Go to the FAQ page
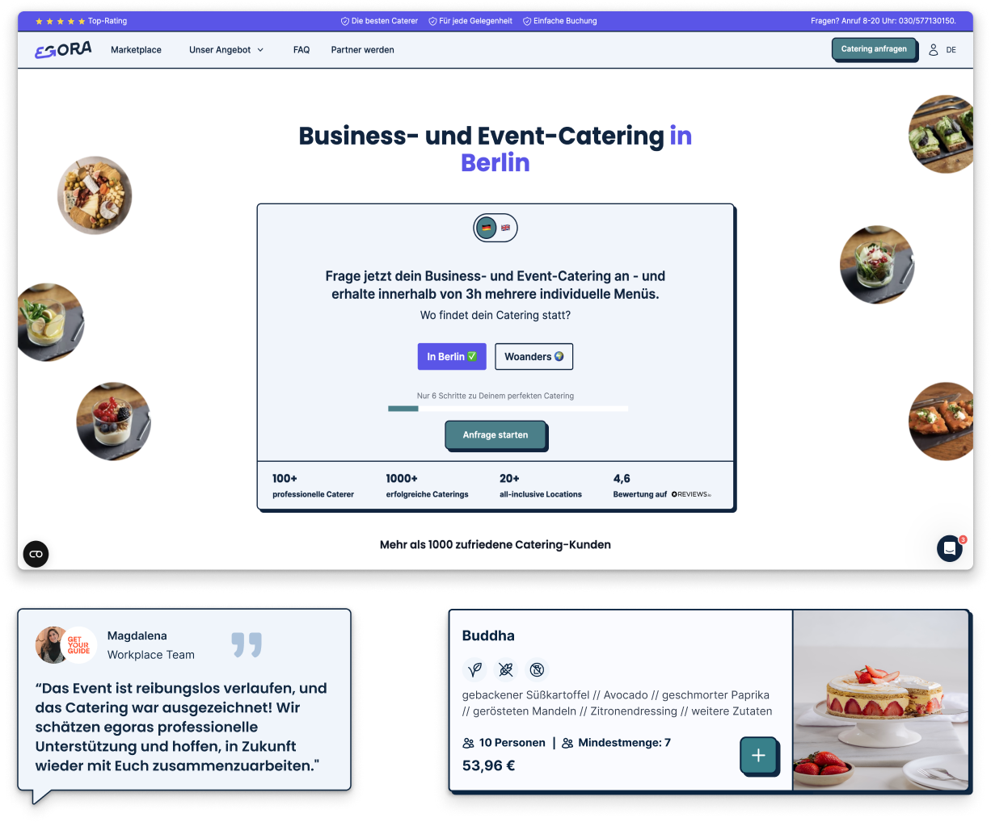This screenshot has width=991, height=822. [x=302, y=50]
